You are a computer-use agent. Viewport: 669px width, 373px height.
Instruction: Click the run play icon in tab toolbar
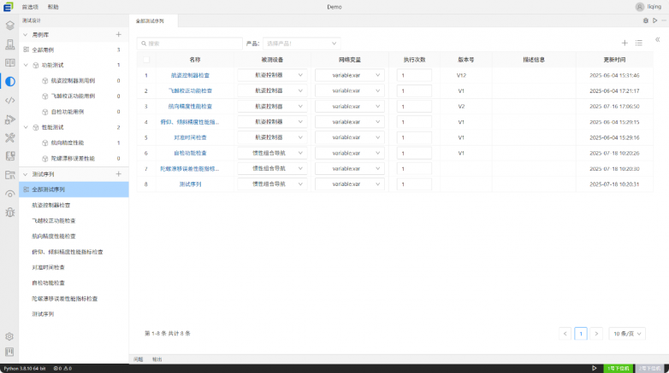[x=655, y=20]
